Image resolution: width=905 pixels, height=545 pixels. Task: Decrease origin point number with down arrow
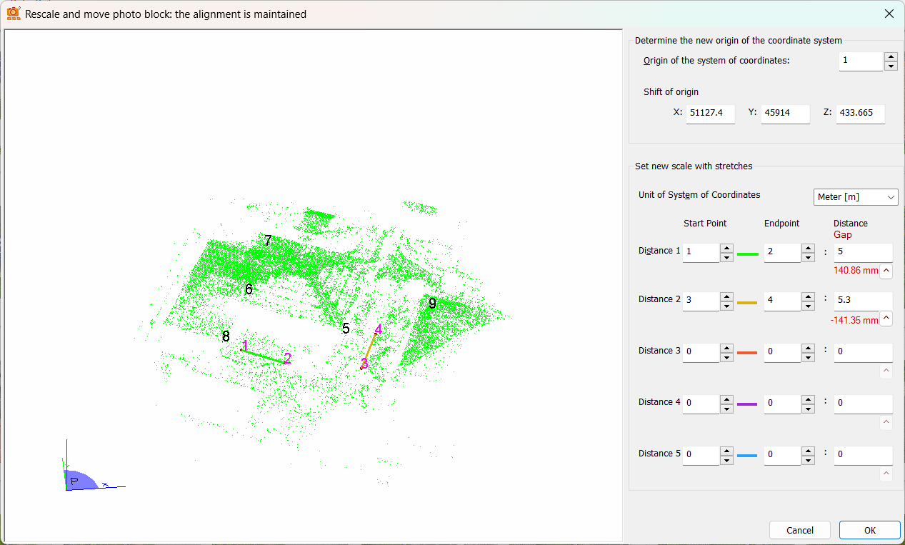coord(891,66)
